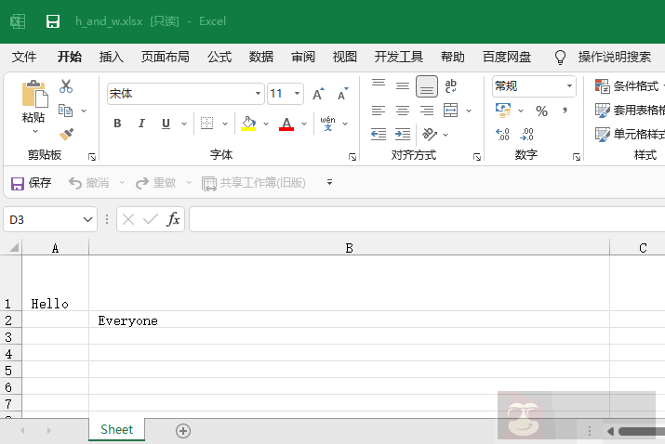Open Font group dialog launcher

pos(352,157)
